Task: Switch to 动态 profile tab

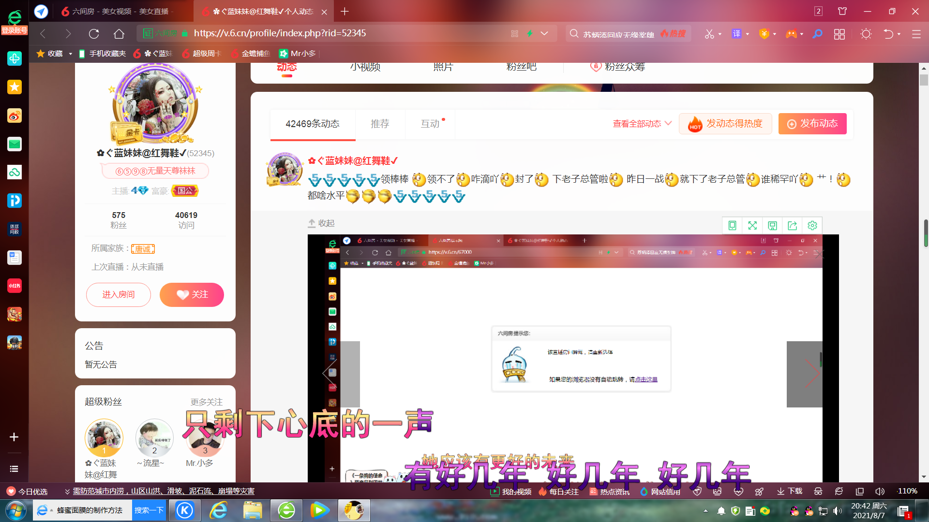Action: tap(287, 68)
